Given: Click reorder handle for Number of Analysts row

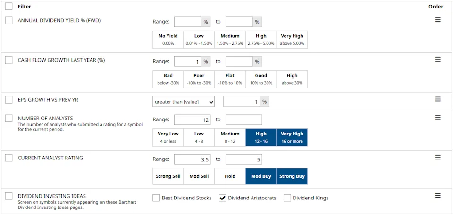Looking at the screenshot, I should (437, 118).
